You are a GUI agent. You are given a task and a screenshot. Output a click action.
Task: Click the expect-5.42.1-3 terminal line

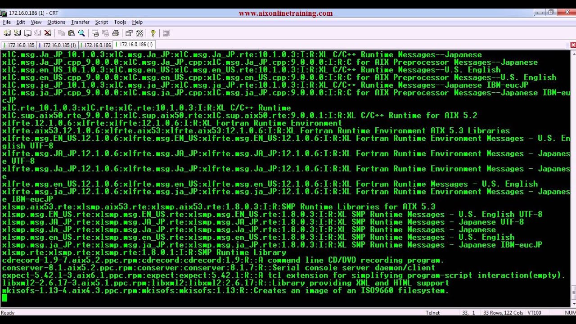pos(283,275)
